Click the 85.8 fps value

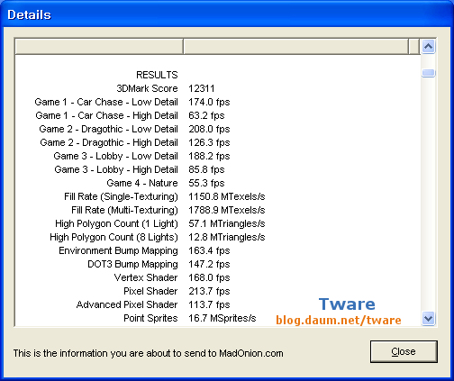206,169
